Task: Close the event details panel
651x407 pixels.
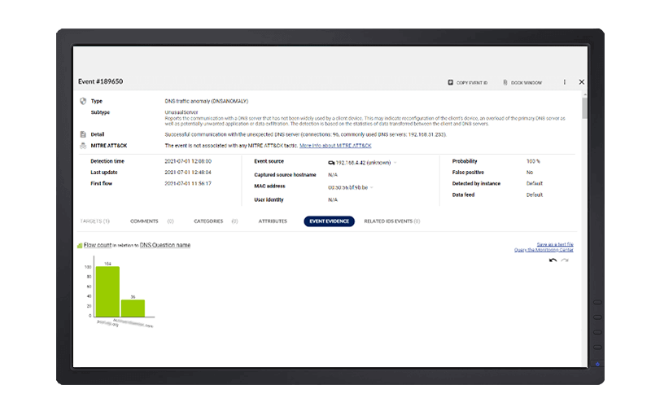Action: [x=581, y=82]
